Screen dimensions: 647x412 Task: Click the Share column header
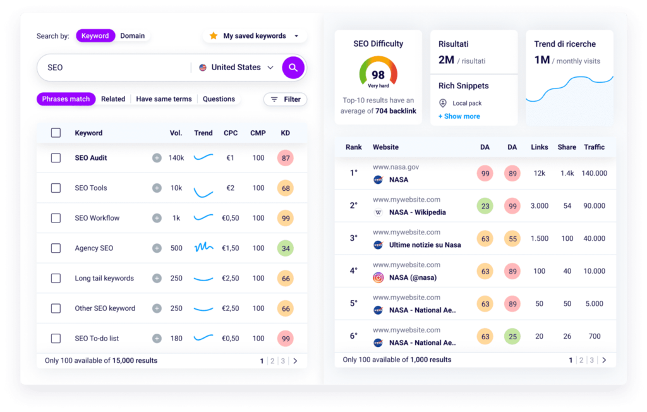tap(567, 147)
